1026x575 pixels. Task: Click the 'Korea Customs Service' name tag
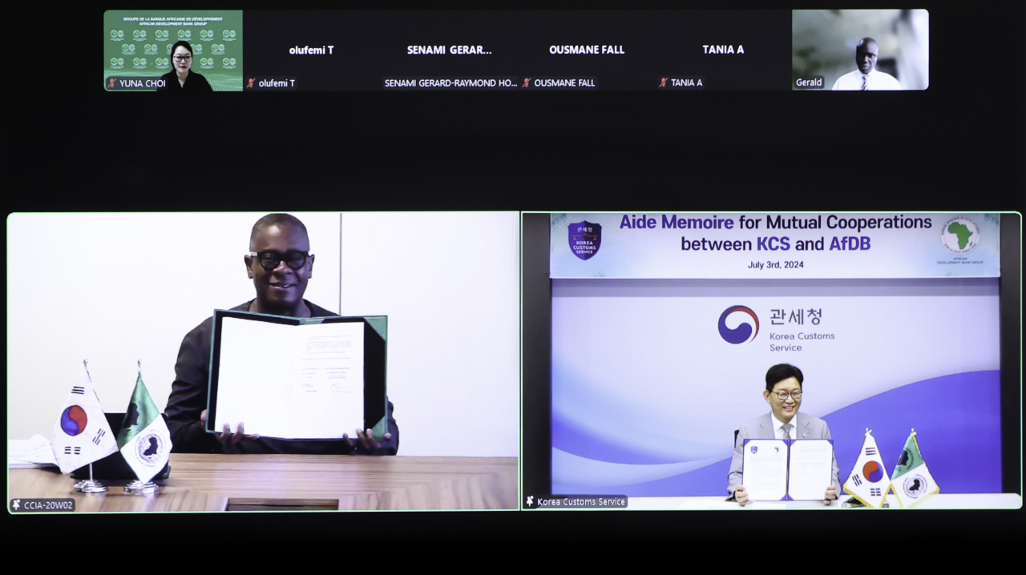point(581,502)
